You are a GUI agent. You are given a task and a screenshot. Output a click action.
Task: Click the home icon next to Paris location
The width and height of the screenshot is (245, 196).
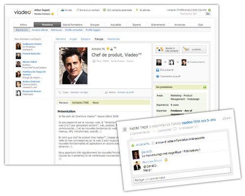coord(94,61)
